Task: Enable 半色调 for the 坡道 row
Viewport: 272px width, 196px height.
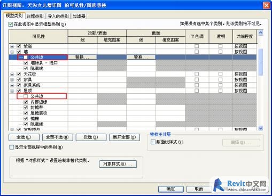Action: (x=197, y=46)
